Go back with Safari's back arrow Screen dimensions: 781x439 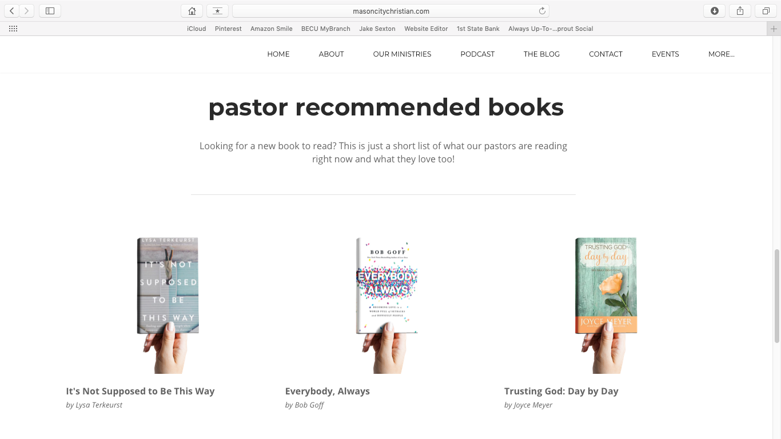pyautogui.click(x=11, y=11)
